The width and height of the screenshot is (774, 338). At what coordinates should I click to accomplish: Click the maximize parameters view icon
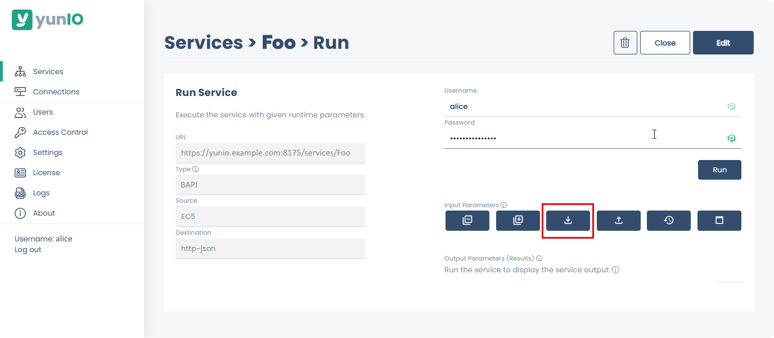[719, 220]
